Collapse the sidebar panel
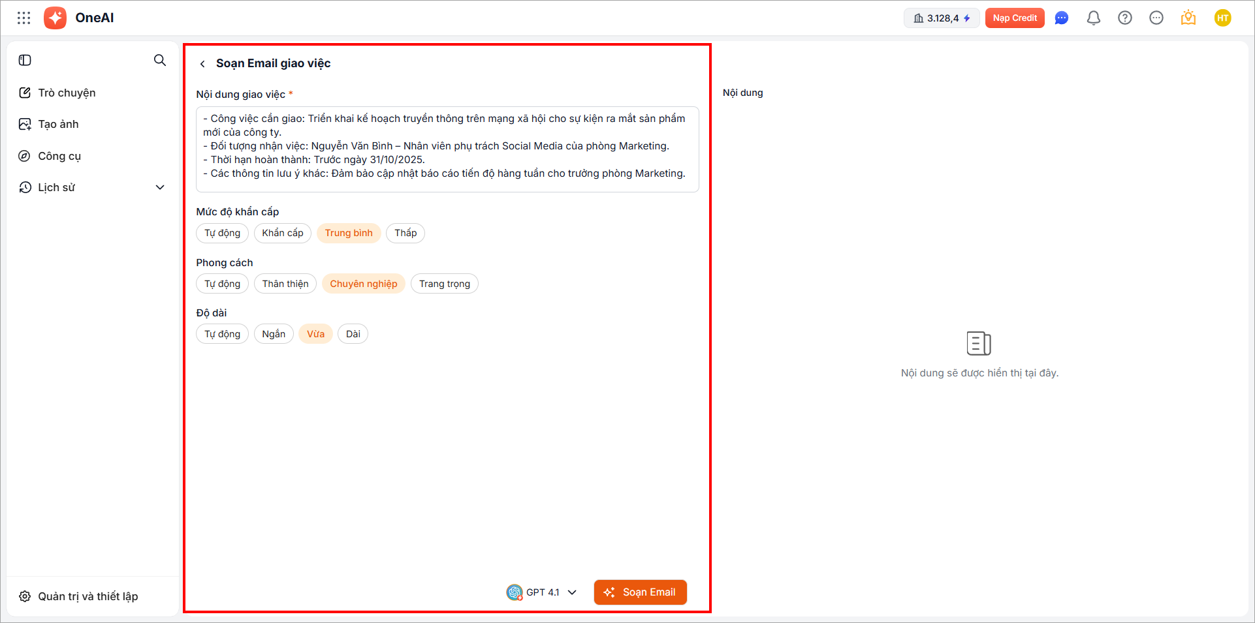1255x623 pixels. pyautogui.click(x=25, y=60)
